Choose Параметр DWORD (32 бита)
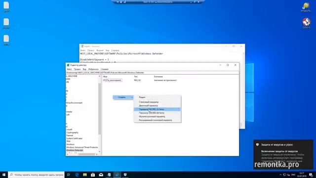316x178 pixels. click(x=158, y=109)
